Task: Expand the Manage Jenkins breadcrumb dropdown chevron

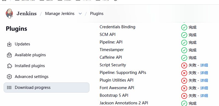Action: click(x=80, y=14)
